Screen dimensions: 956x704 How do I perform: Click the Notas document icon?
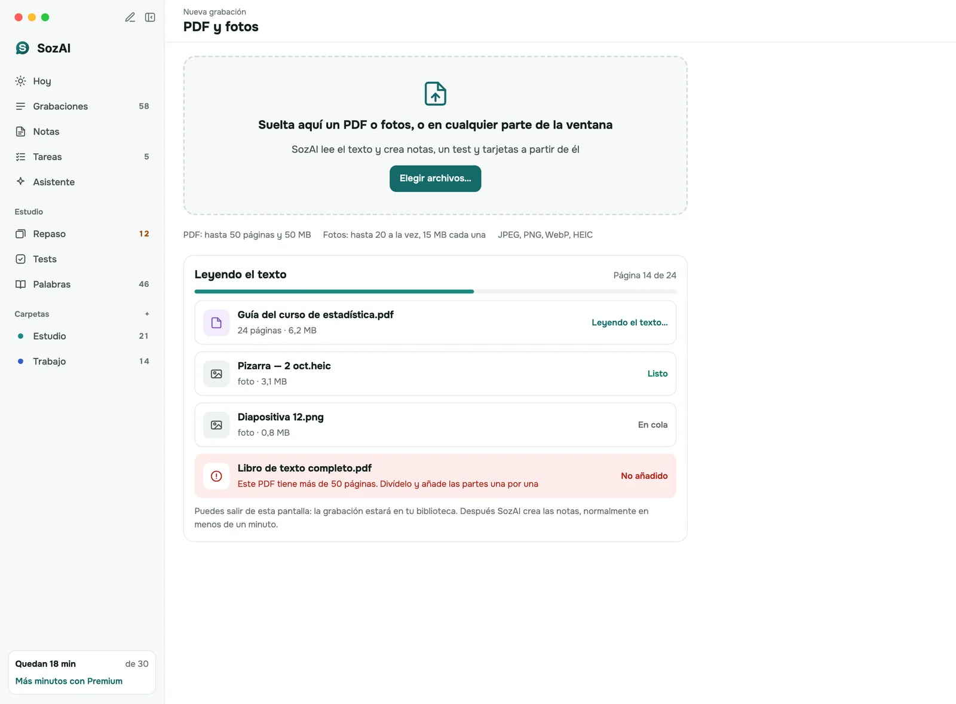[x=20, y=131]
